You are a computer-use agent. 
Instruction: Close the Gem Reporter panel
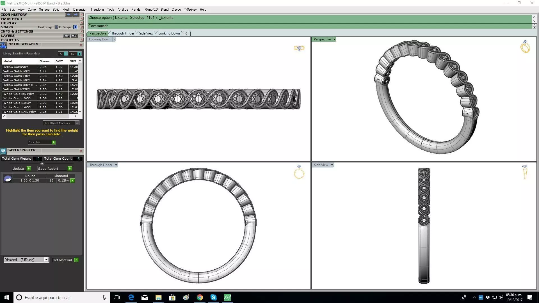point(81,151)
